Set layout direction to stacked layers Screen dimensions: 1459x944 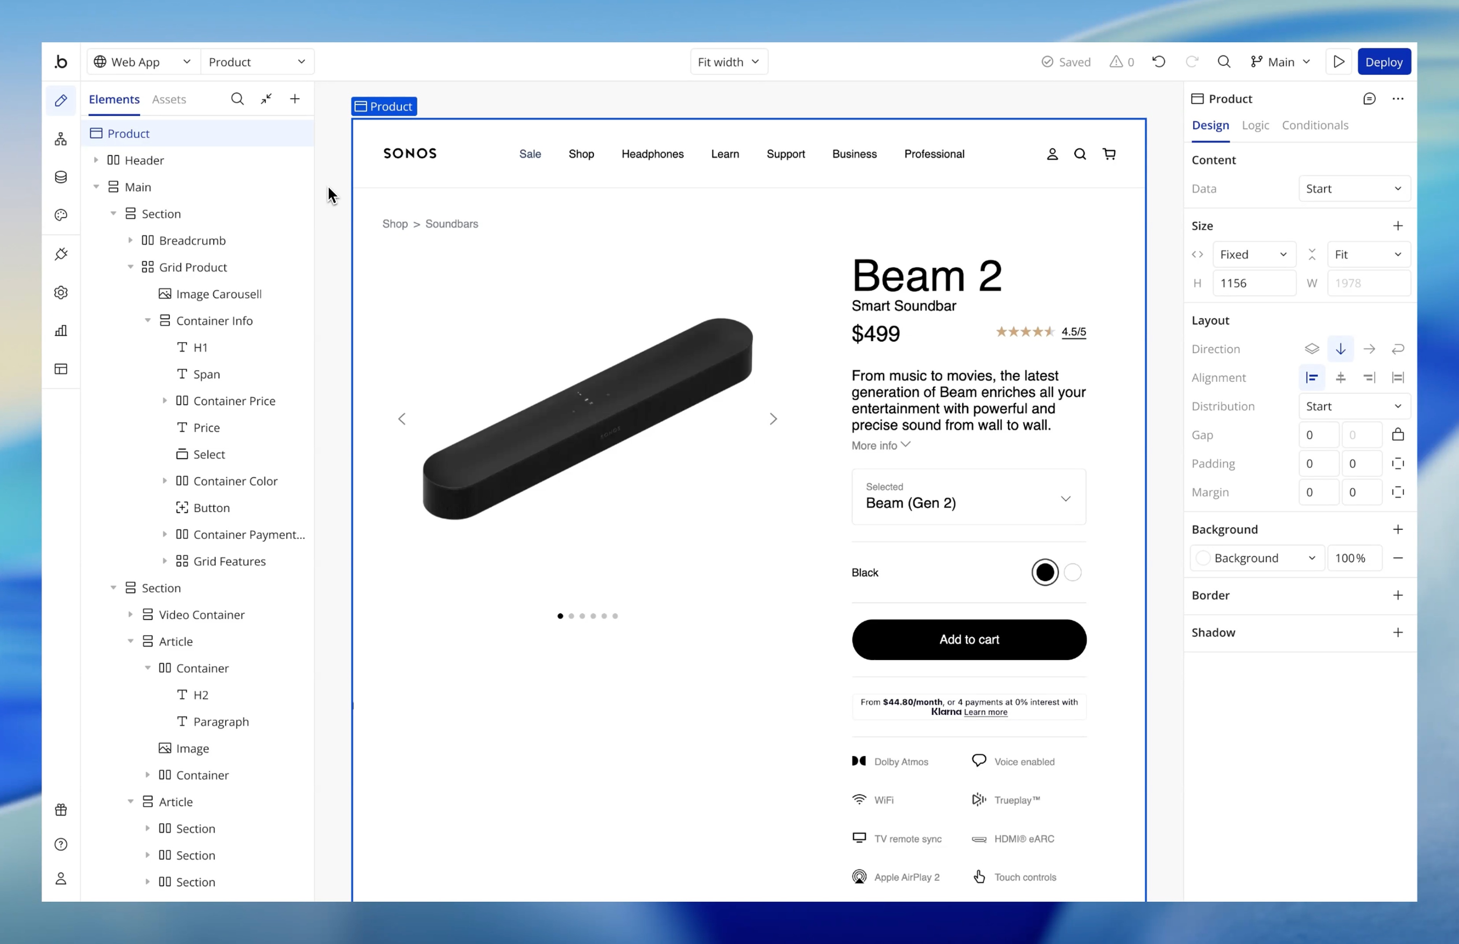click(1312, 349)
